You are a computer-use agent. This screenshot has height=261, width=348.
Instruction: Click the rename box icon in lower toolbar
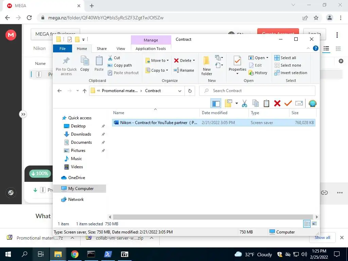point(299,103)
